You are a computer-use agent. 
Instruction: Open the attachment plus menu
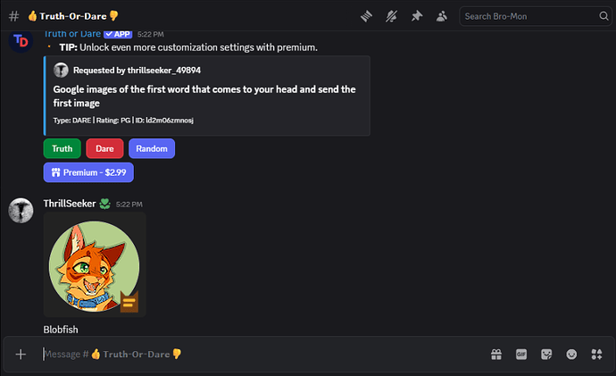(21, 355)
